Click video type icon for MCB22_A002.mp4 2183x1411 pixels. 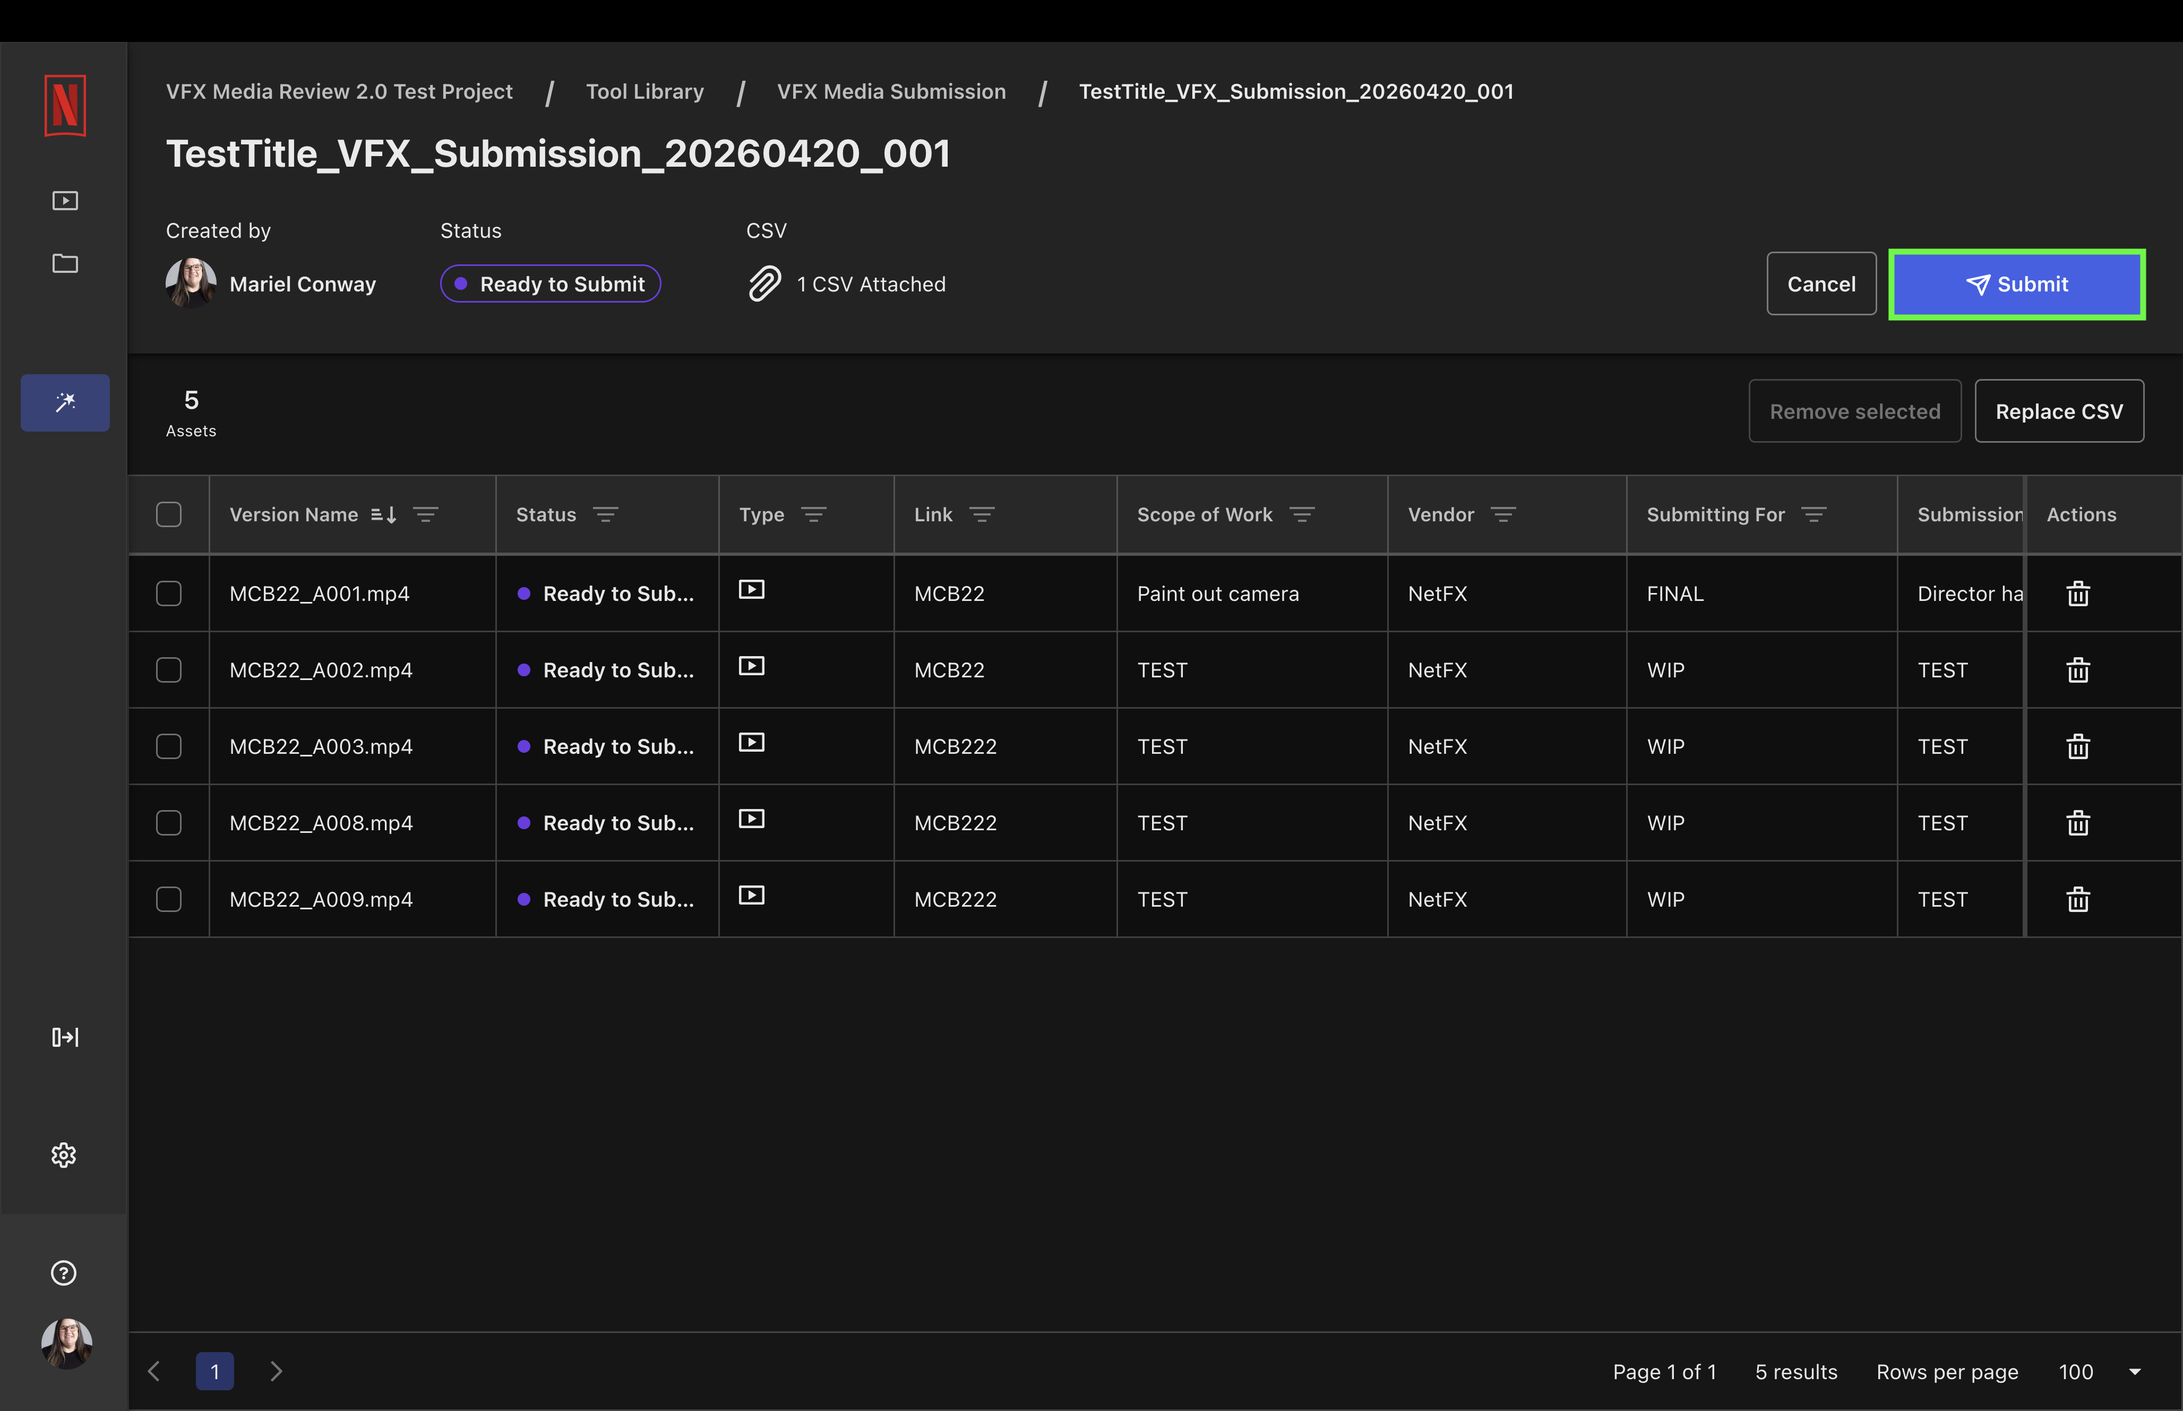[752, 666]
